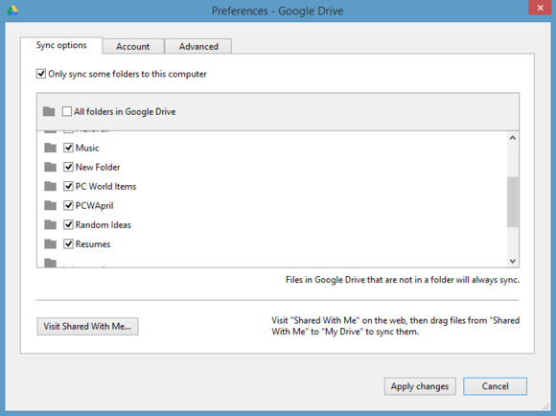
Task: Click the 'Files in Google Drive that are not' note
Action: [x=403, y=280]
